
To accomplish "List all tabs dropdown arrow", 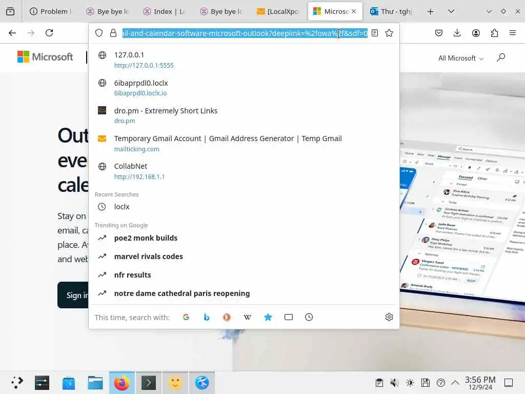I will click(x=451, y=11).
